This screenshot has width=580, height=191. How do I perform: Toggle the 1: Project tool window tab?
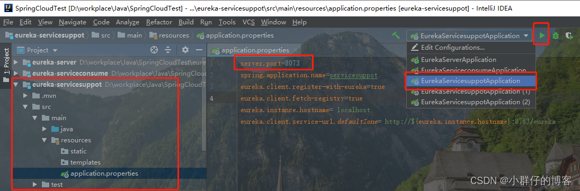pyautogui.click(x=6, y=65)
